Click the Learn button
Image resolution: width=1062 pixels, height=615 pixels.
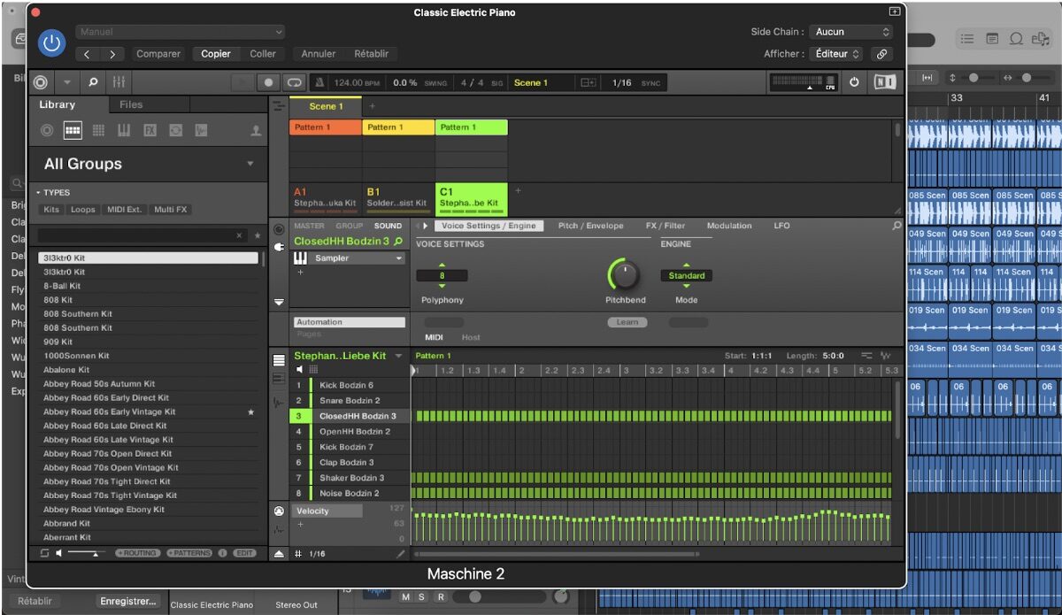tap(627, 322)
